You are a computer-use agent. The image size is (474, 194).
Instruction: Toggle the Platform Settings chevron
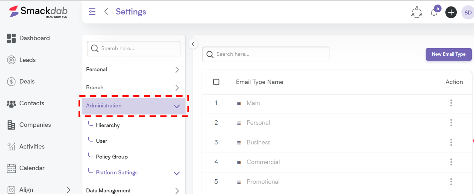(x=177, y=173)
